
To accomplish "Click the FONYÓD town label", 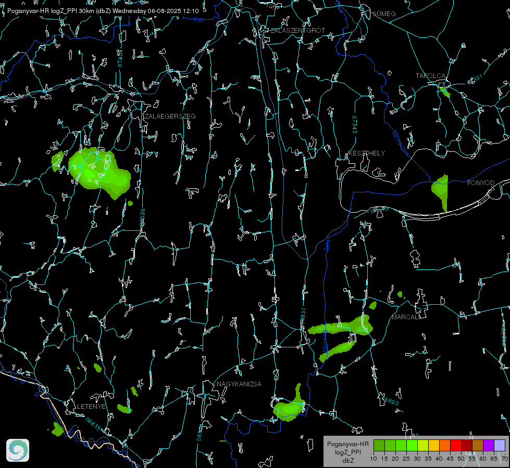I will coord(481,183).
